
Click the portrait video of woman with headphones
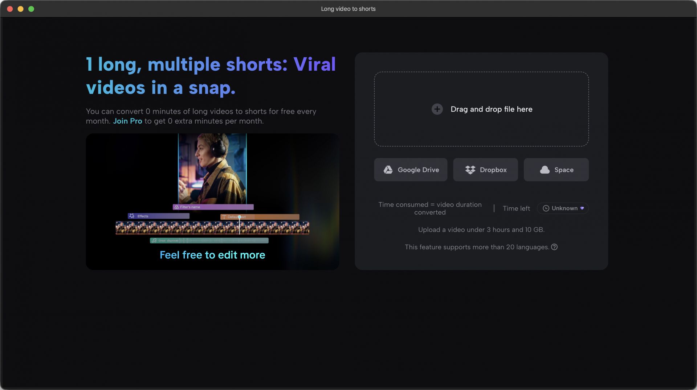tap(212, 168)
